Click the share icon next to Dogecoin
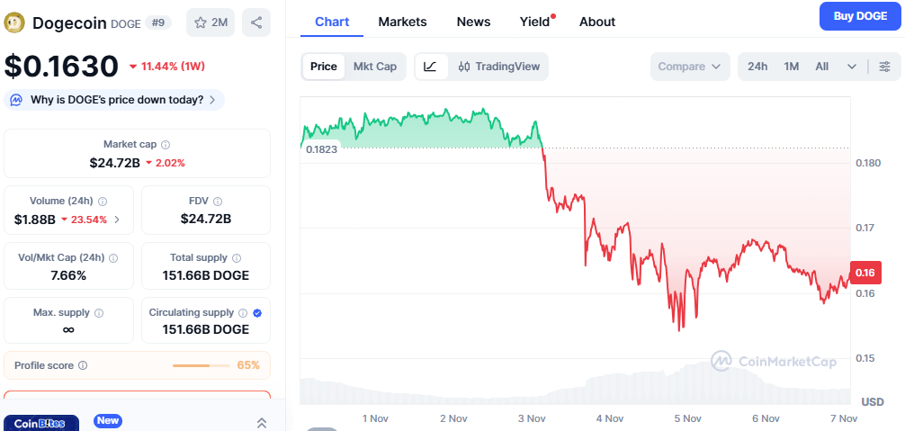The width and height of the screenshot is (905, 431). pyautogui.click(x=256, y=22)
